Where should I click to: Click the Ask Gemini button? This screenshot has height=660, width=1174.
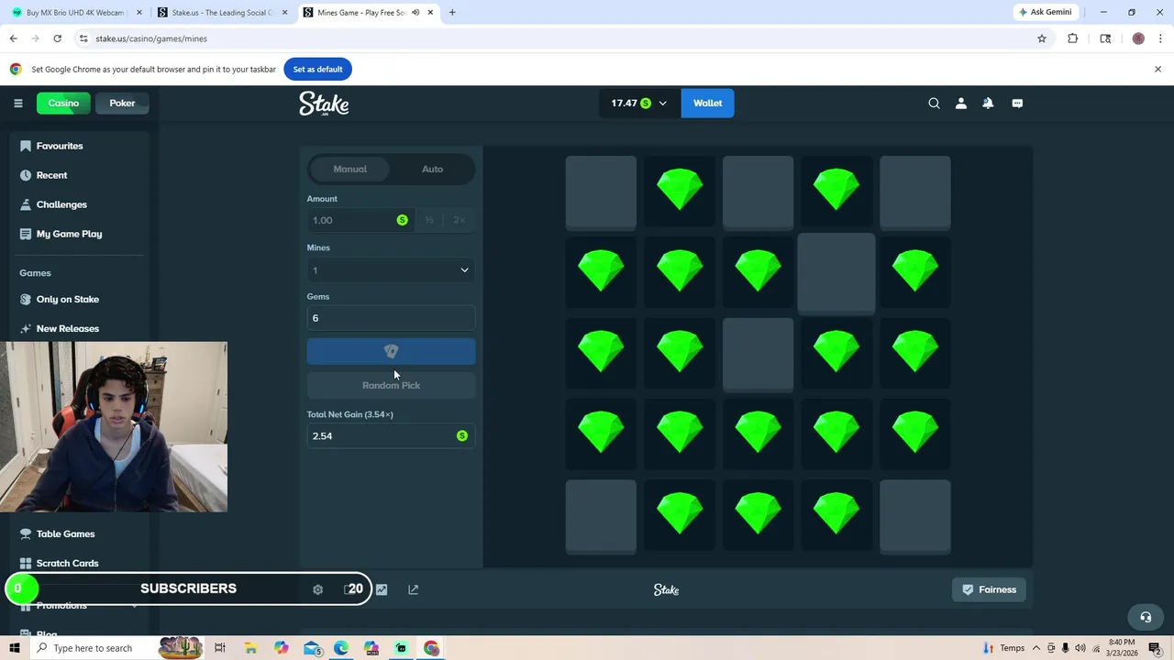click(x=1045, y=13)
